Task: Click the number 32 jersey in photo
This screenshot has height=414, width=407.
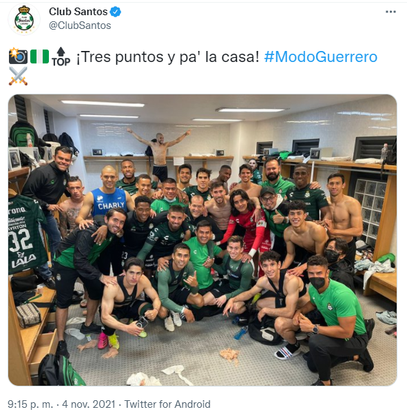Action: click(25, 234)
